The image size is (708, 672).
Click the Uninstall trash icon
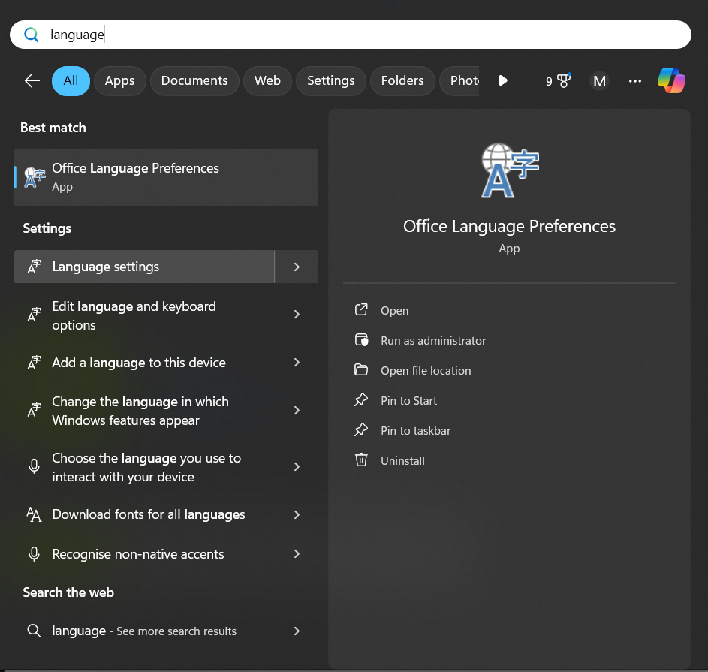[x=361, y=460]
